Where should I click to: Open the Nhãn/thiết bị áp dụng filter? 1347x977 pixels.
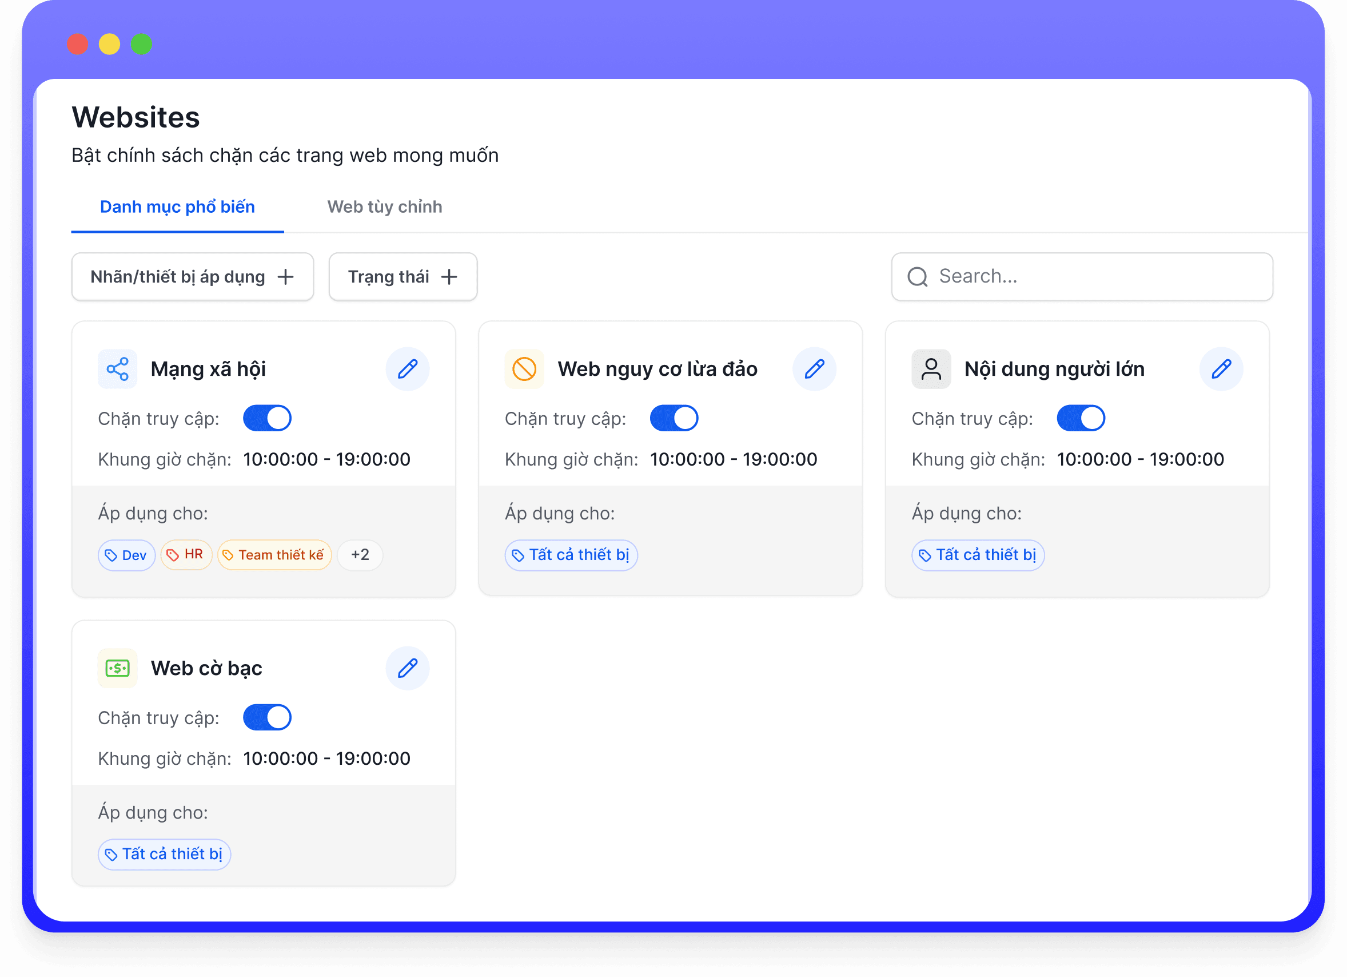point(192,276)
